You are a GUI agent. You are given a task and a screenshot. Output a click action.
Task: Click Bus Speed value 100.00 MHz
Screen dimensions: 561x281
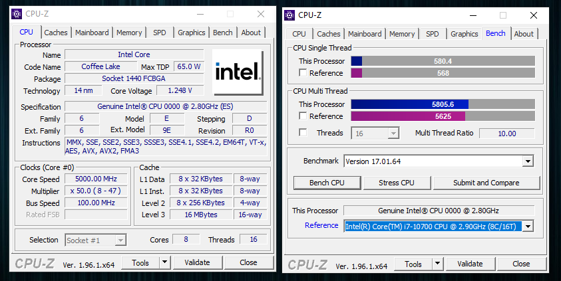96,203
